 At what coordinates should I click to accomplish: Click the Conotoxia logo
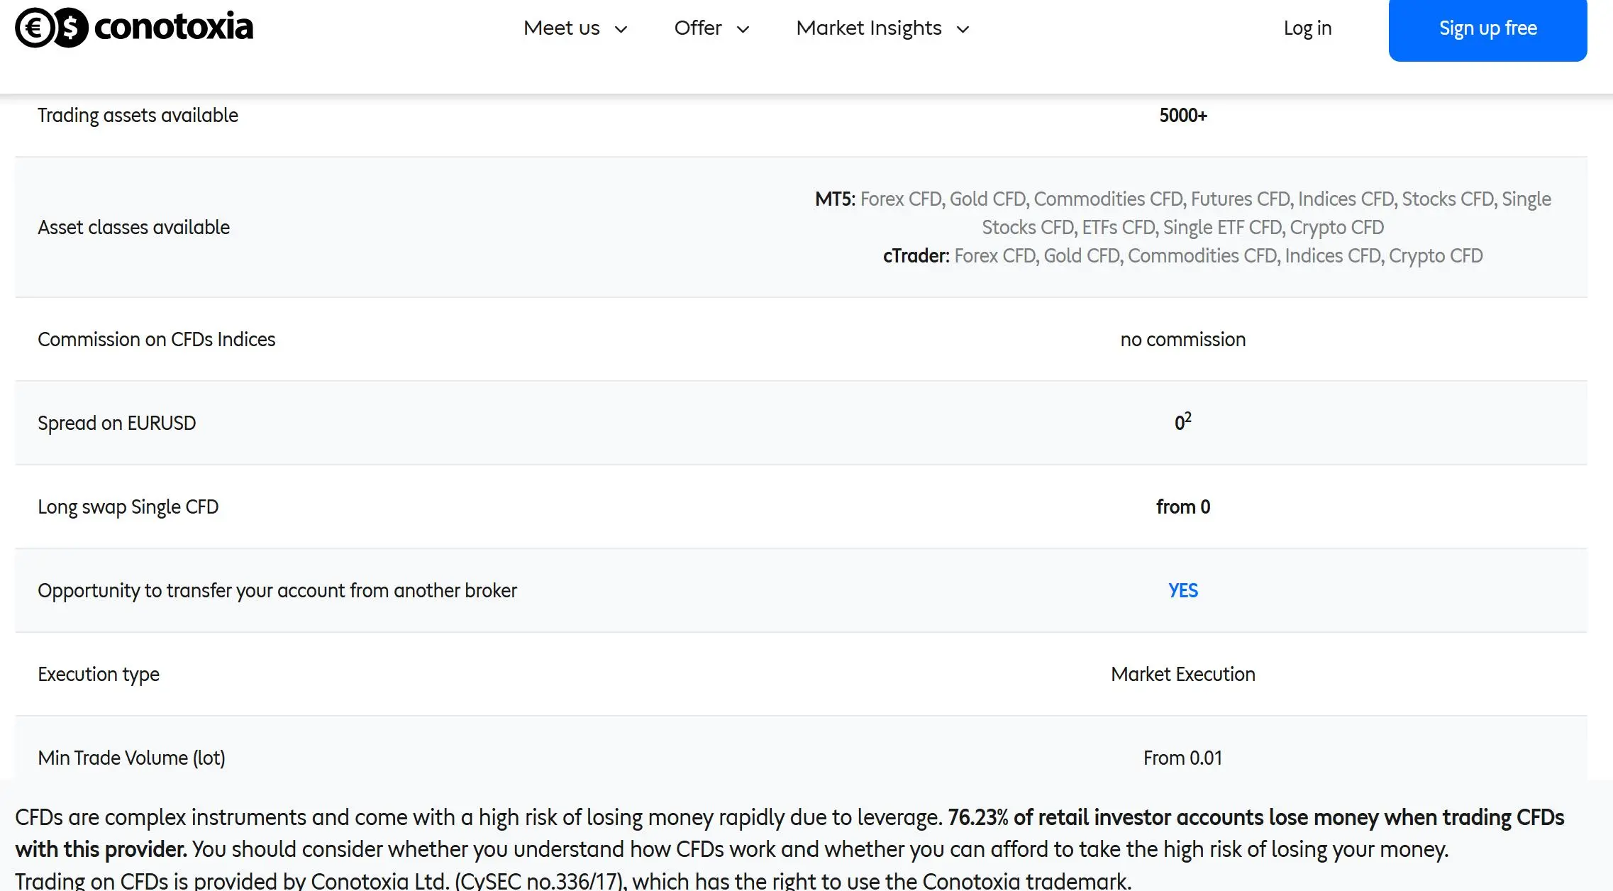134,28
